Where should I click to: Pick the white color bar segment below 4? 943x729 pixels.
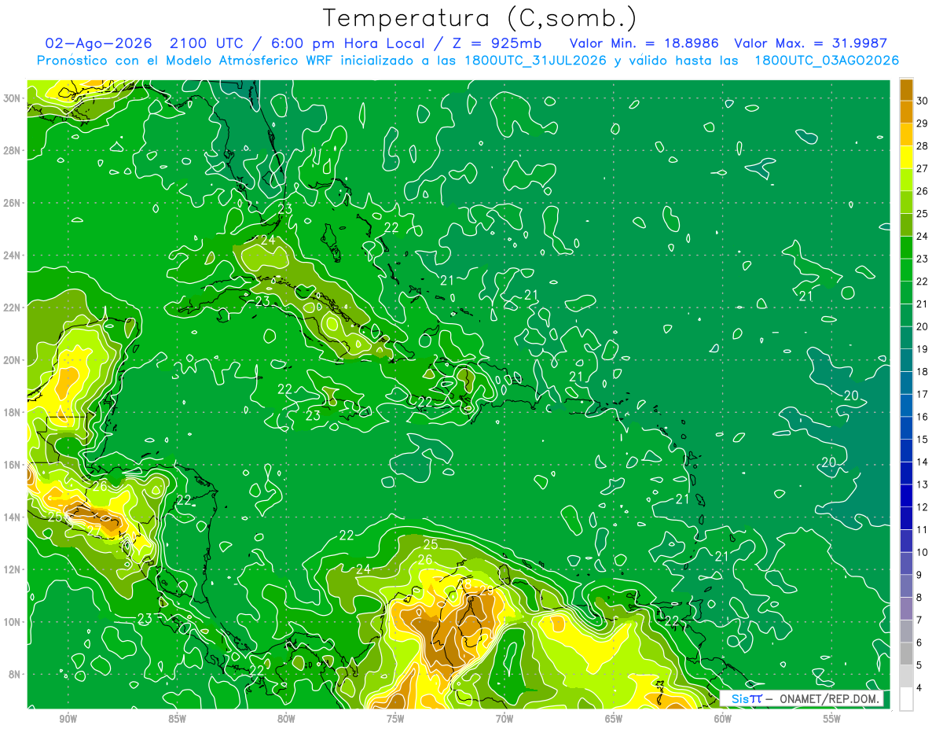[906, 699]
